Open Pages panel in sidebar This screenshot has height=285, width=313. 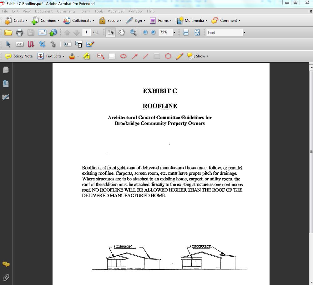coord(6,70)
